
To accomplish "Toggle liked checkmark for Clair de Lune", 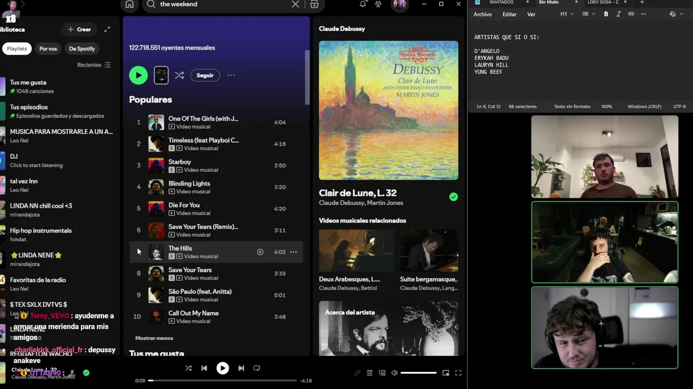I will click(454, 197).
